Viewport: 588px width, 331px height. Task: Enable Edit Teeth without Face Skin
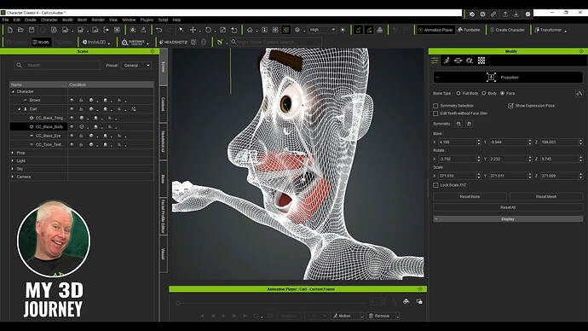(x=435, y=113)
